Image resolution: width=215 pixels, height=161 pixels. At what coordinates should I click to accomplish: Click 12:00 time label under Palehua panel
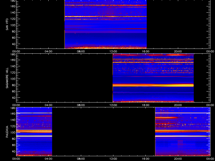[113, 159]
